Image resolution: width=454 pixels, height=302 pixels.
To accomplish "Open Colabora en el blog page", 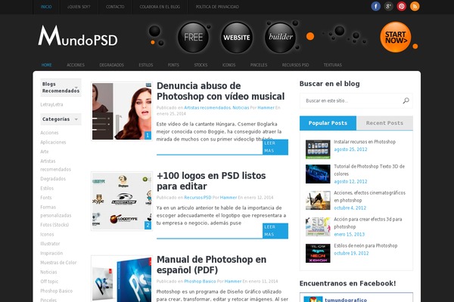I will point(160,7).
